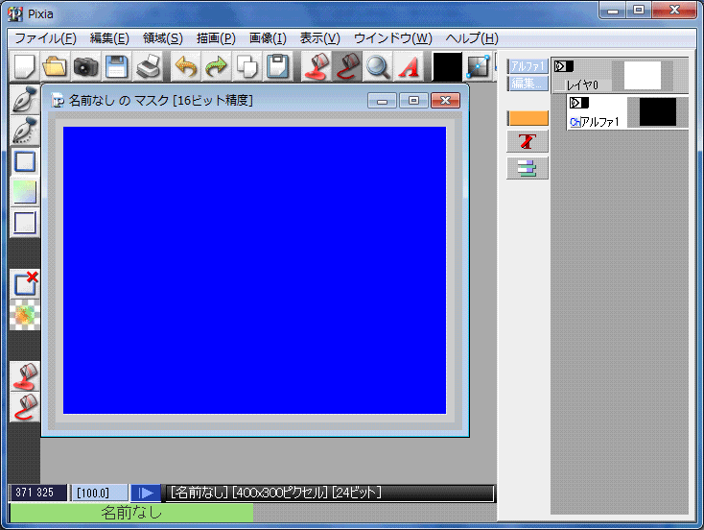Select the green 名前なし document tab
Image resolution: width=704 pixels, height=530 pixels.
(131, 513)
